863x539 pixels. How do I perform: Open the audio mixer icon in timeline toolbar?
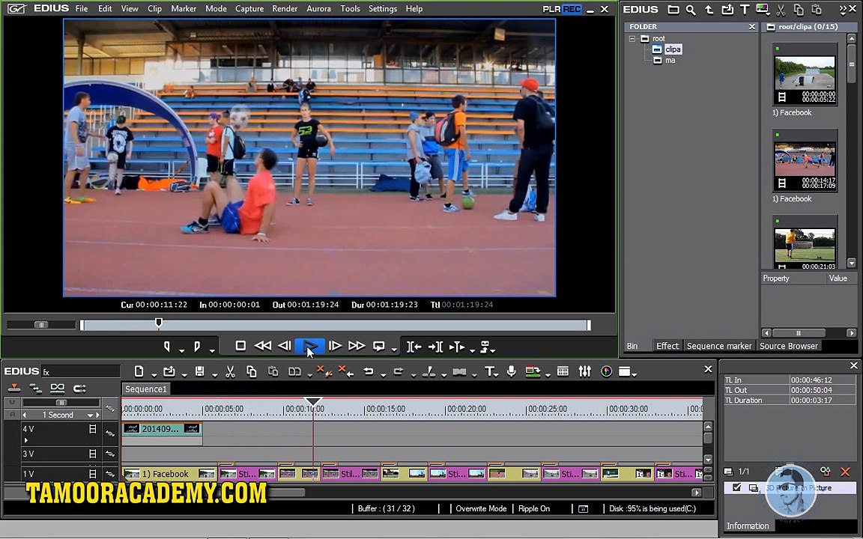click(x=585, y=372)
